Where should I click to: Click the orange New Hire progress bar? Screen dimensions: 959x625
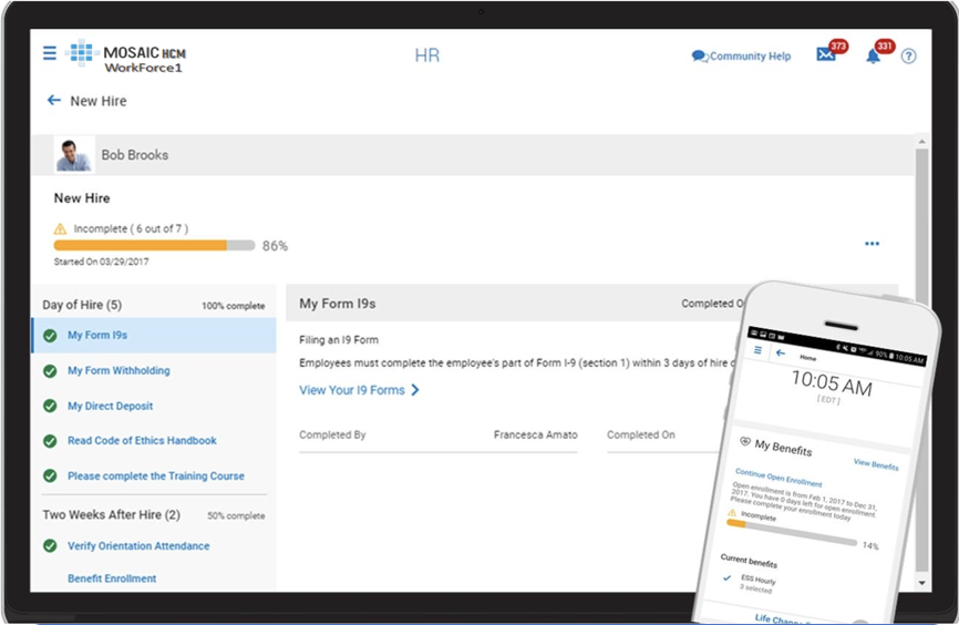pos(141,245)
